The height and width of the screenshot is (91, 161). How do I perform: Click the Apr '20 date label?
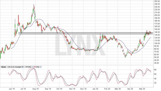coord(130,89)
